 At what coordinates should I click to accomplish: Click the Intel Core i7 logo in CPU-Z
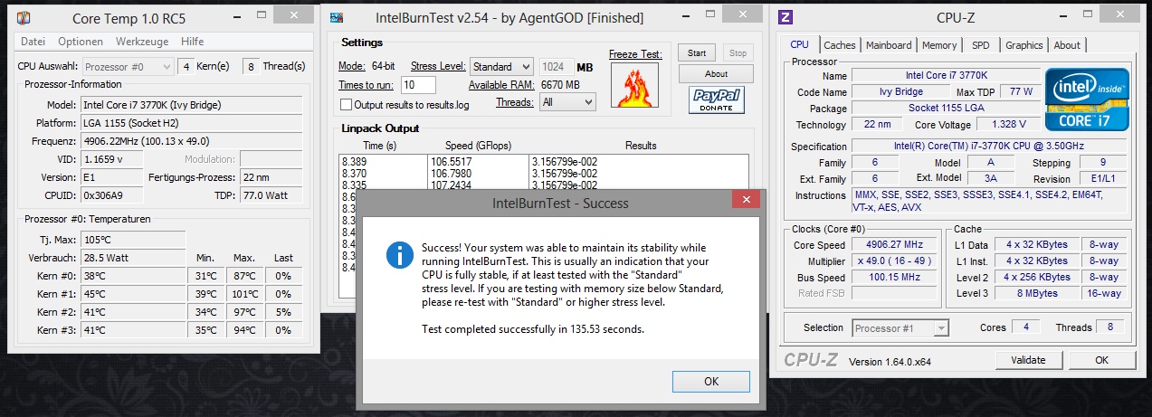1087,100
